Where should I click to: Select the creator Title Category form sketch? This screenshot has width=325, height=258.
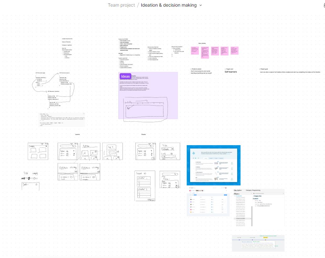pyautogui.click(x=170, y=151)
